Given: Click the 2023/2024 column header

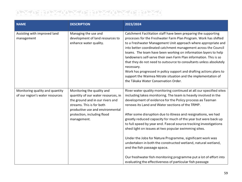Looking at the screenshot, I should (x=175, y=26).
